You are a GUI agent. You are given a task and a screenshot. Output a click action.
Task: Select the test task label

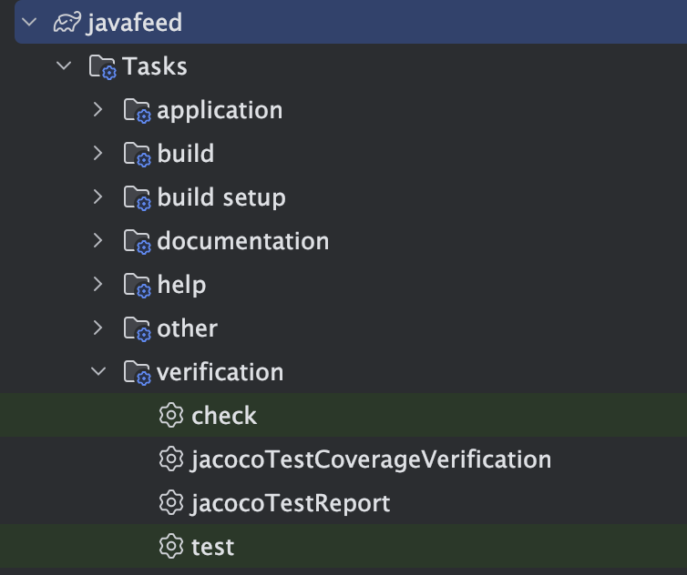coord(212,547)
